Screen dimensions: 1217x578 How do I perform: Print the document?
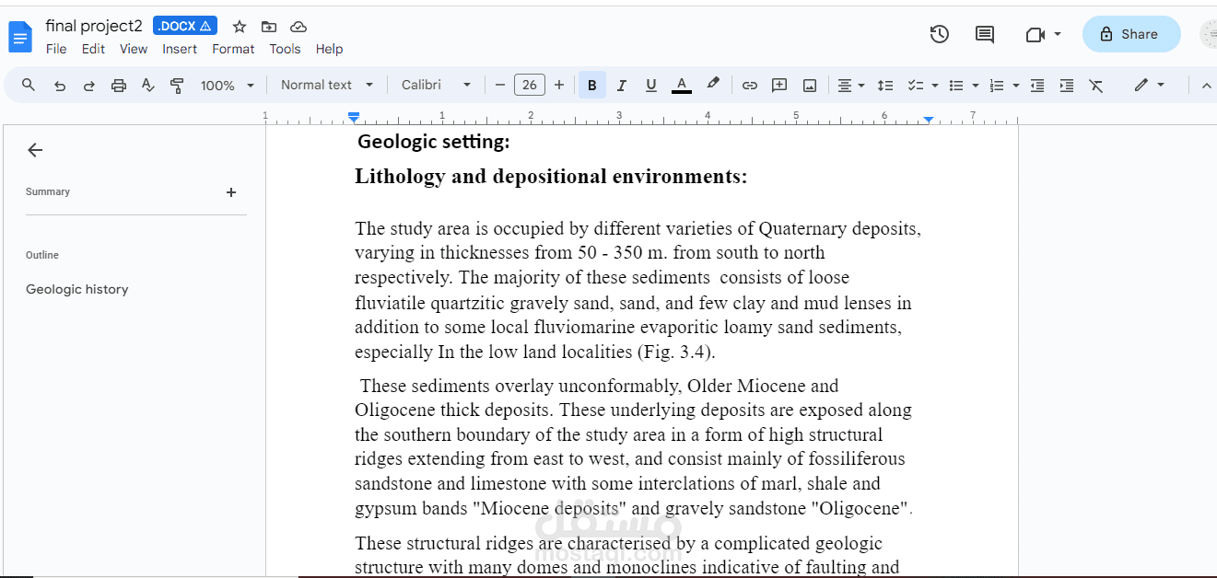[119, 86]
